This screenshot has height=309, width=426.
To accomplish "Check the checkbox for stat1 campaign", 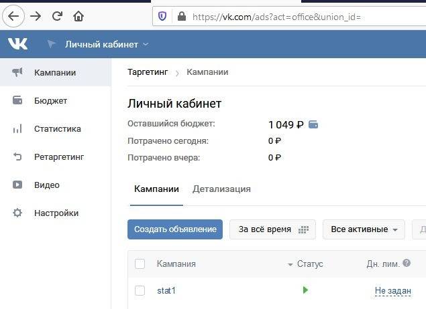I will [140, 290].
